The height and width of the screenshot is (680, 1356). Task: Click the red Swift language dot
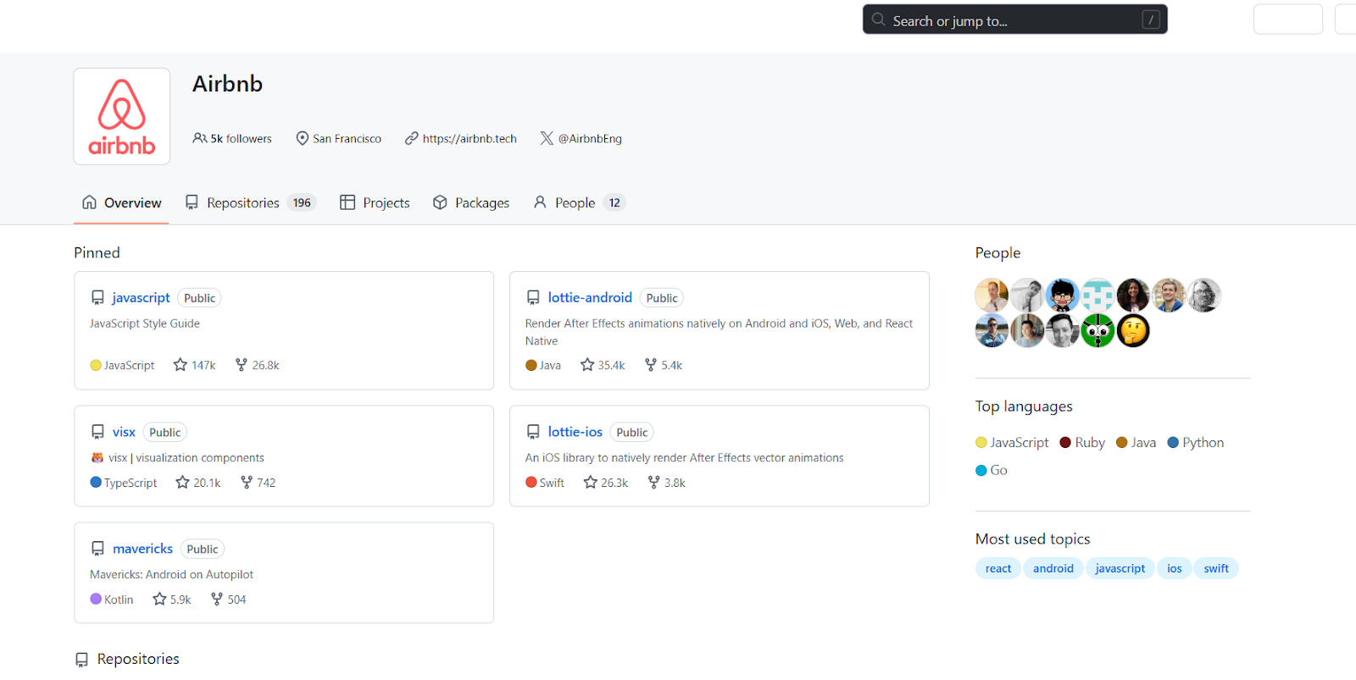tap(531, 482)
